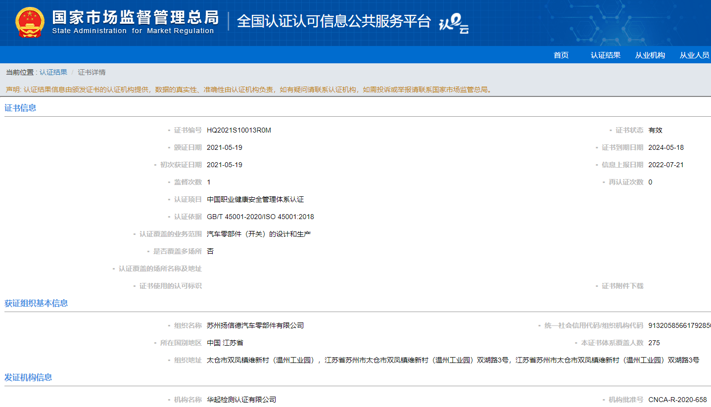
Task: Click the 国家市场监督管理总局 title
Action: click(136, 17)
